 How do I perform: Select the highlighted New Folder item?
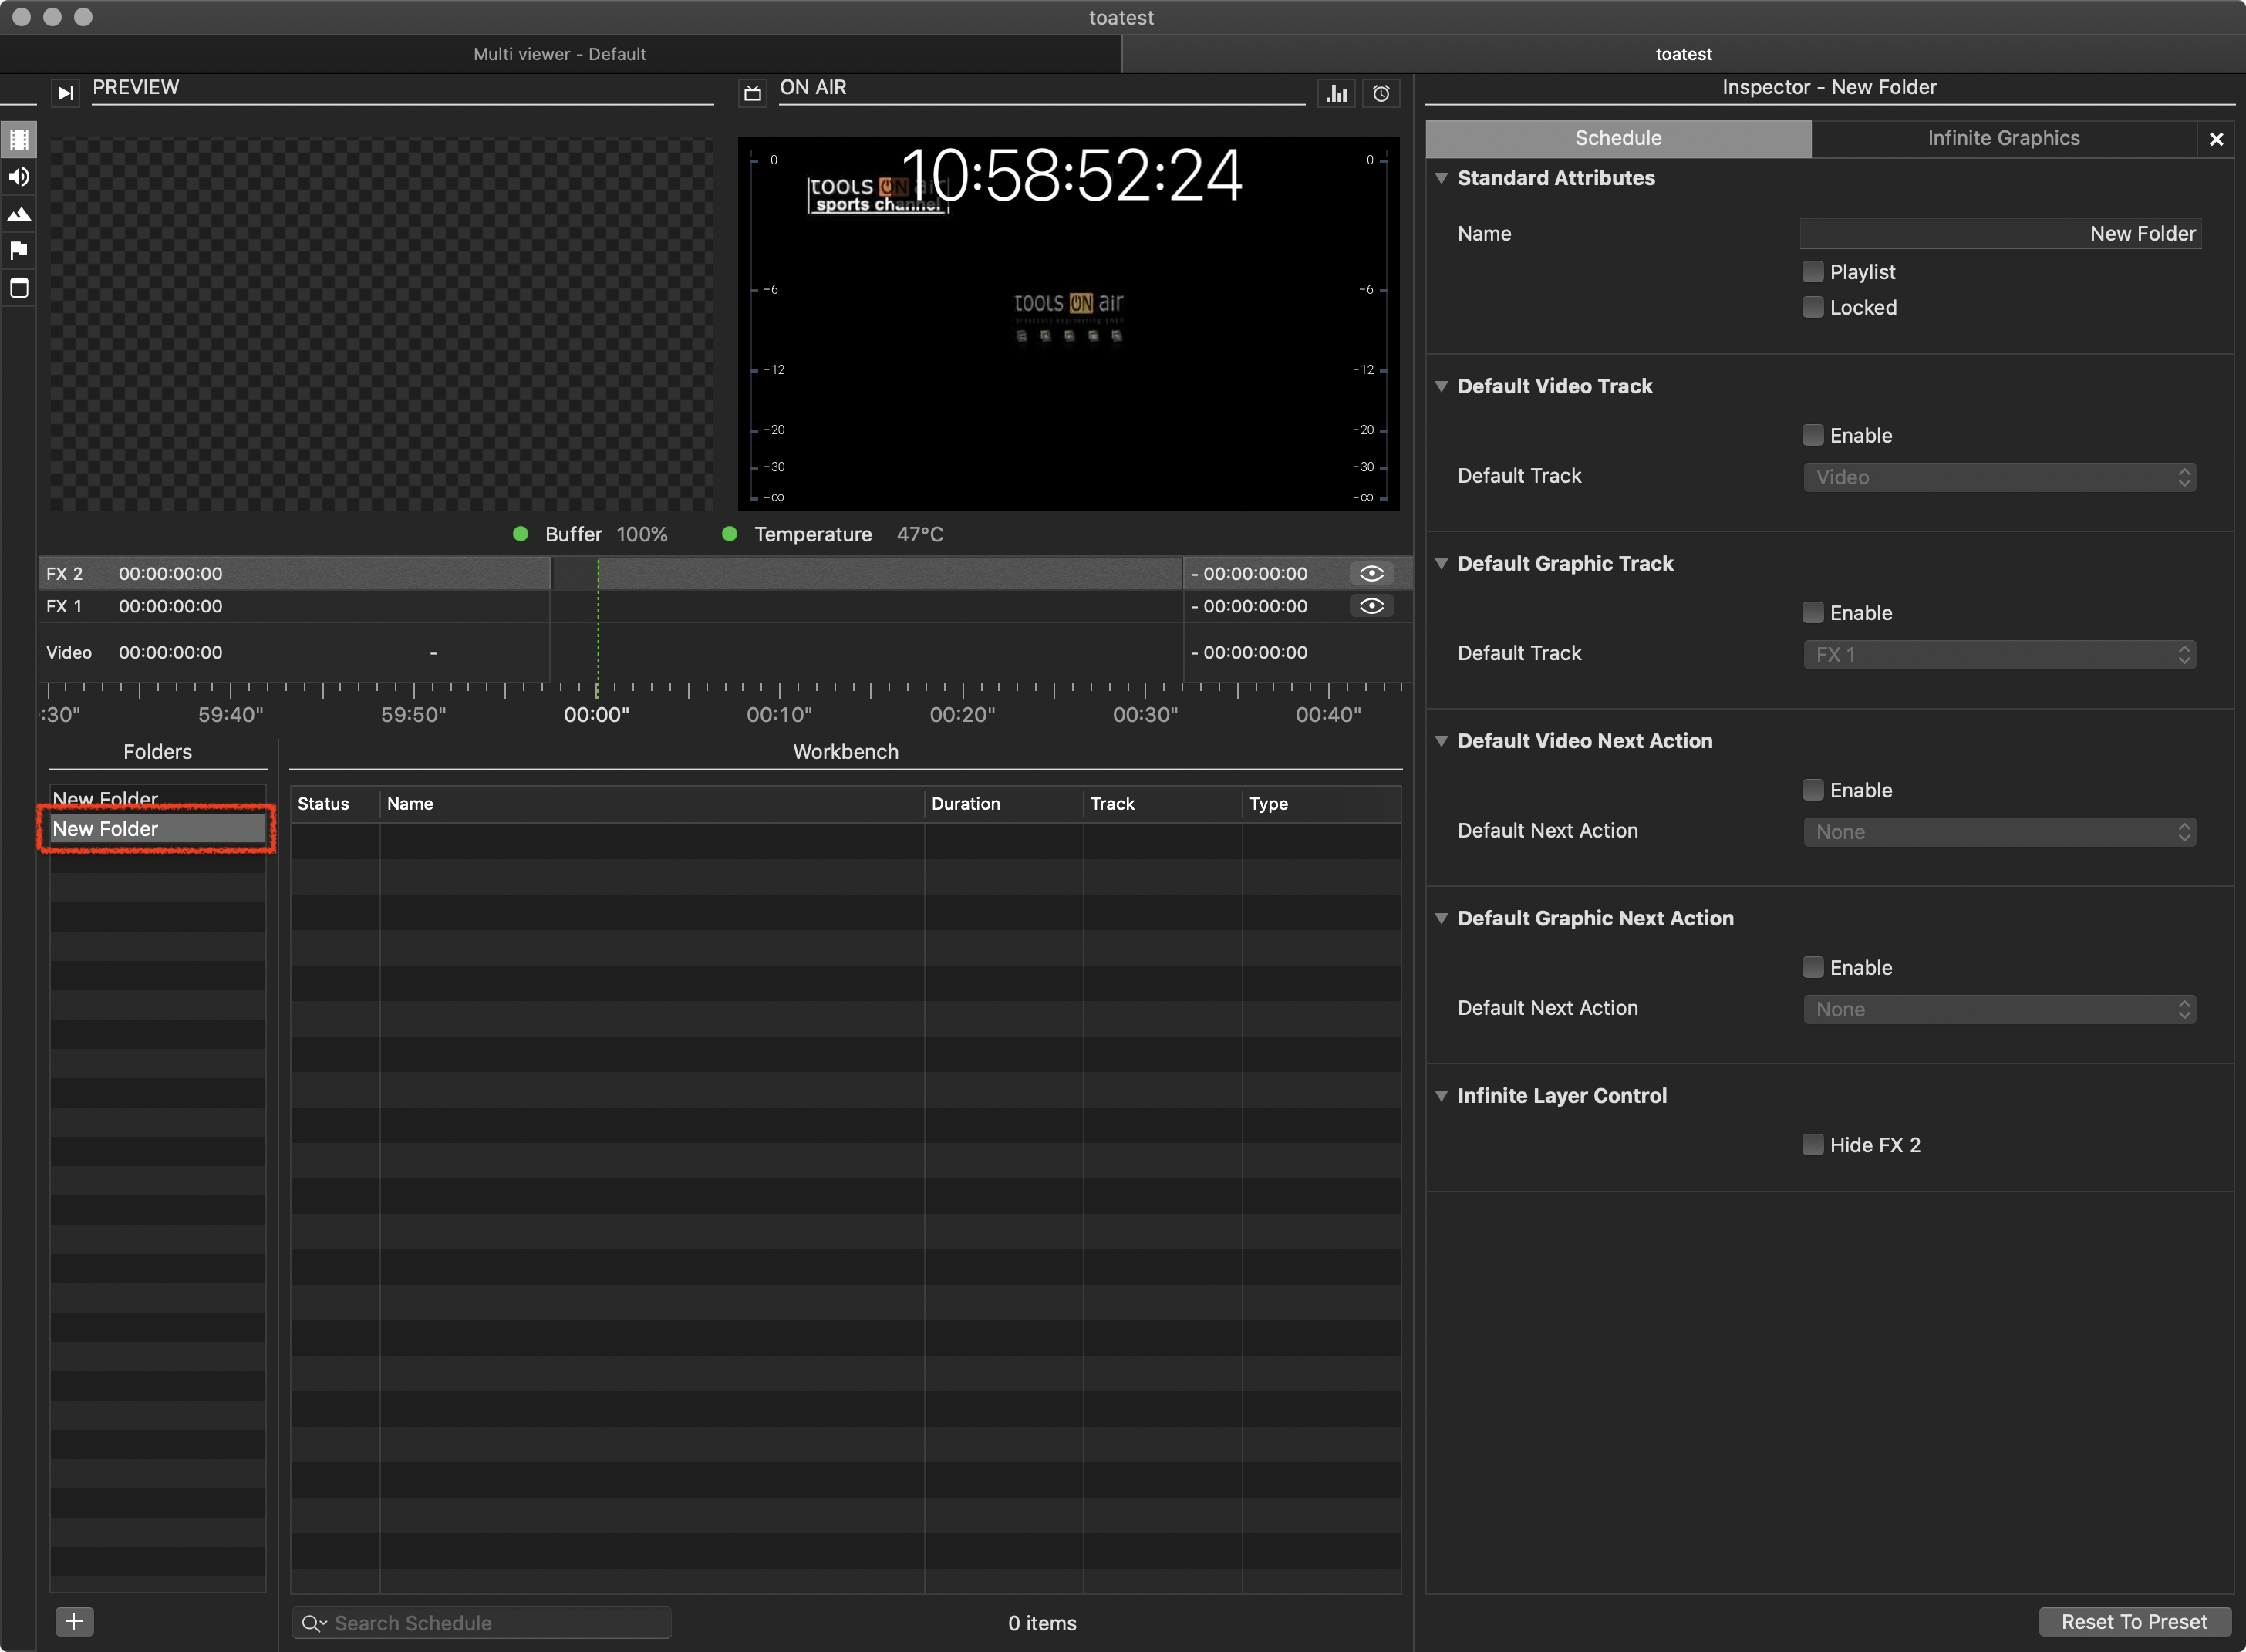point(157,828)
